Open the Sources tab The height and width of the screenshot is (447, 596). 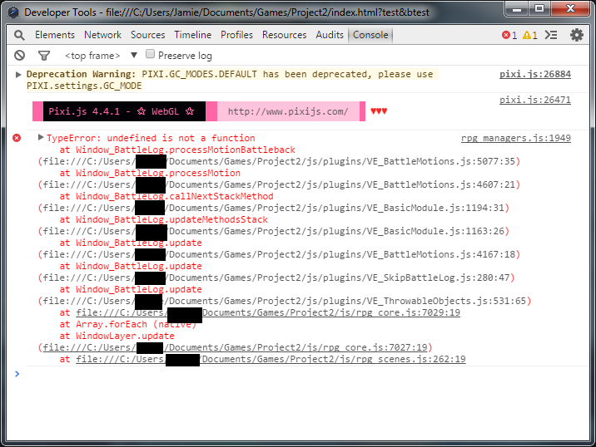click(x=148, y=35)
